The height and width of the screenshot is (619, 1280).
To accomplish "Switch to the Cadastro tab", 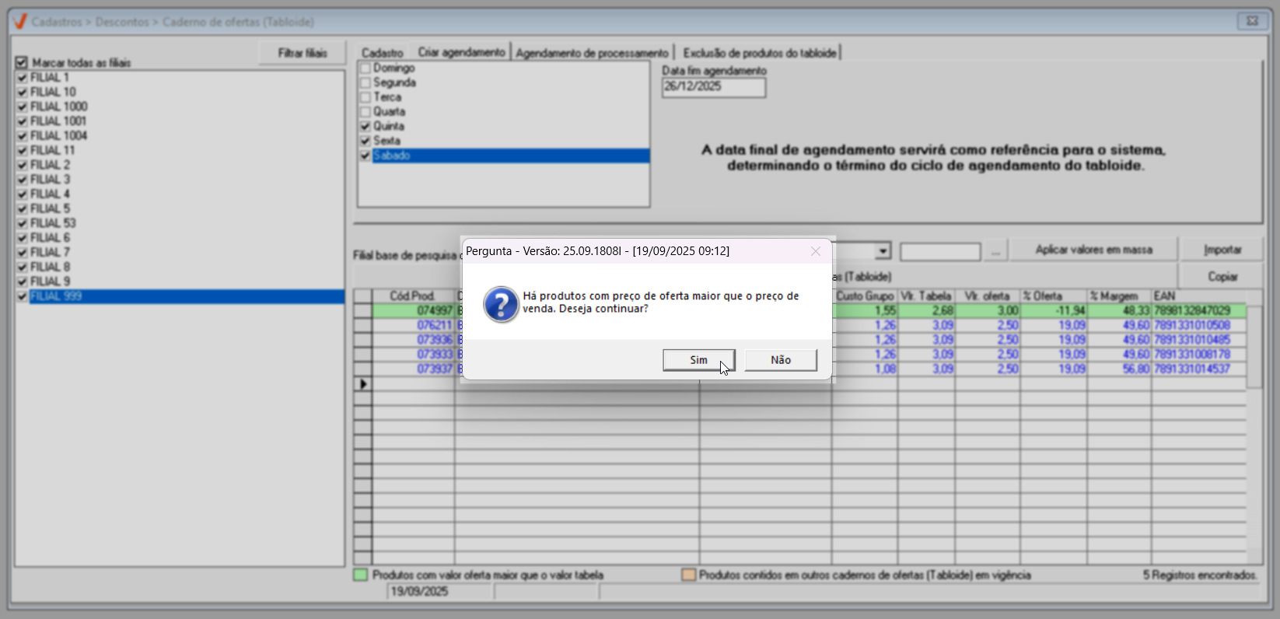I will 383,53.
